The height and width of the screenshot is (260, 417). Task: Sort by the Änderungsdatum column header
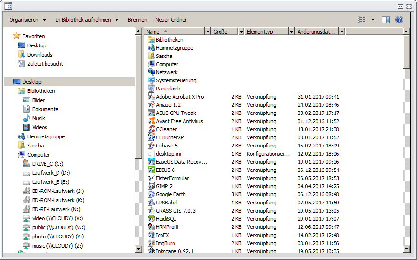point(317,32)
